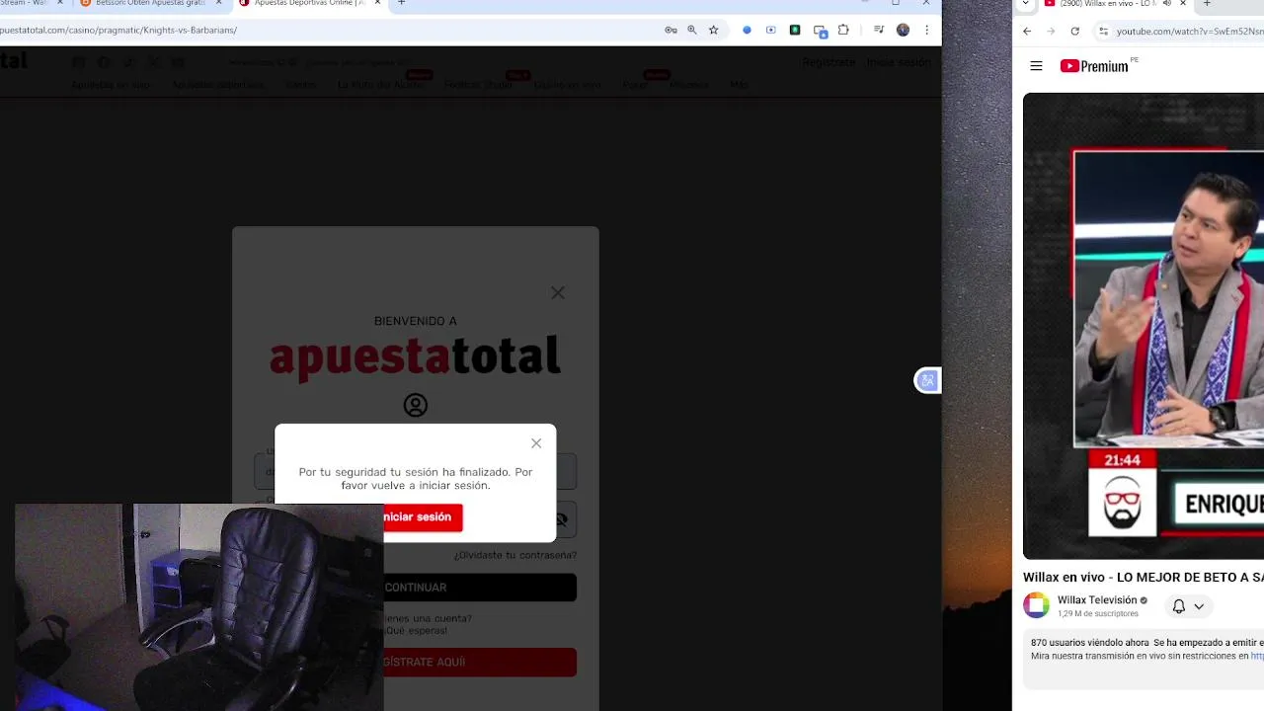The width and height of the screenshot is (1264, 711).
Task: Reload the YouTube page
Action: [1075, 32]
